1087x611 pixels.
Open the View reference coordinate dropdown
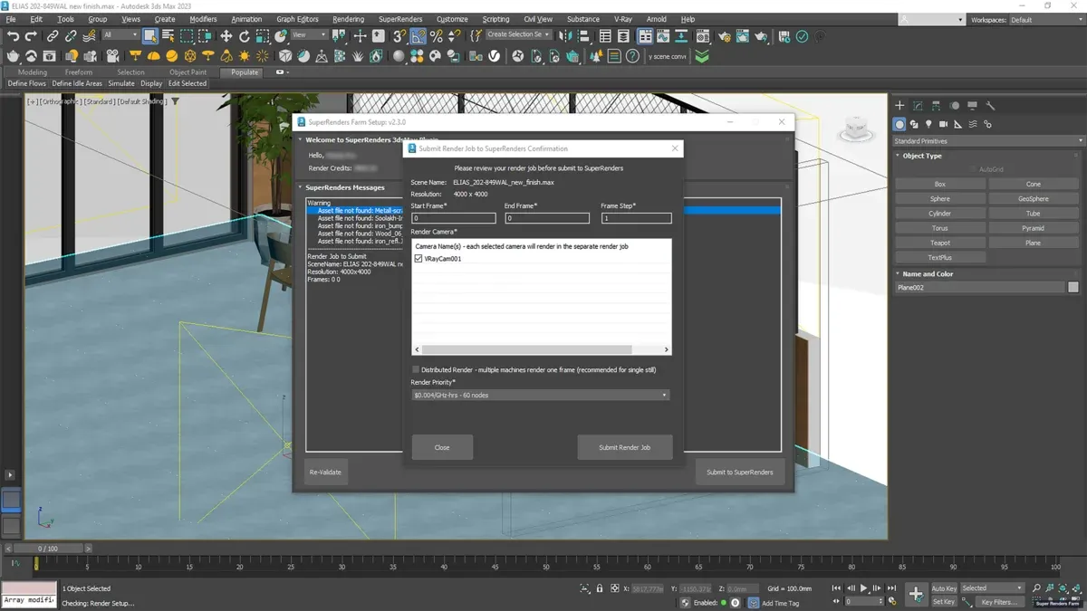(x=311, y=35)
